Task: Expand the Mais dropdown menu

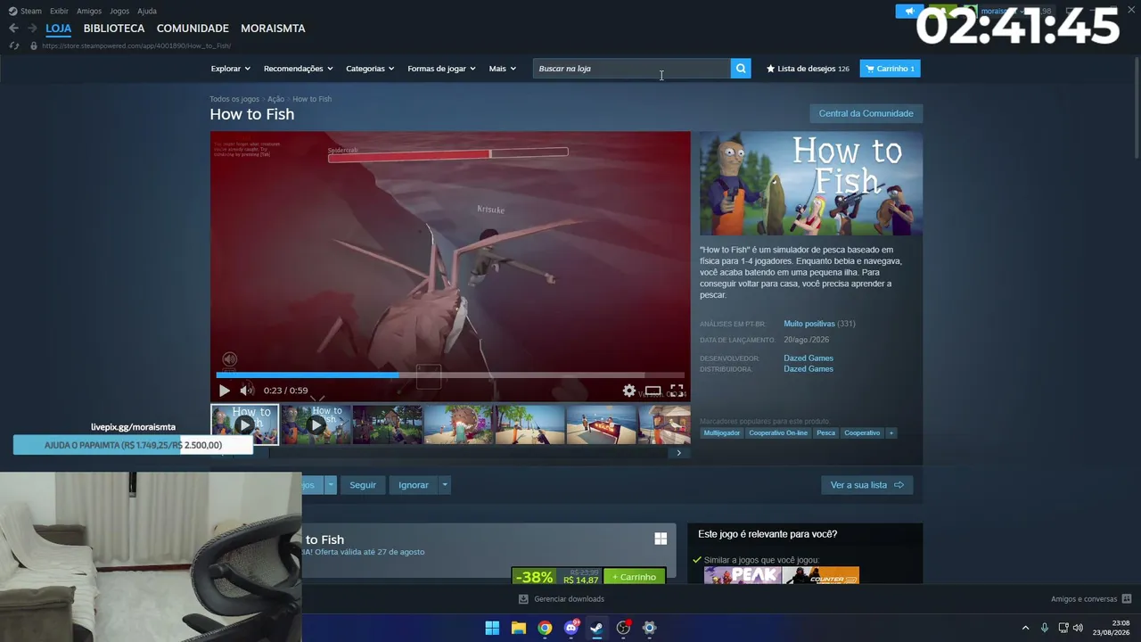Action: coord(503,69)
